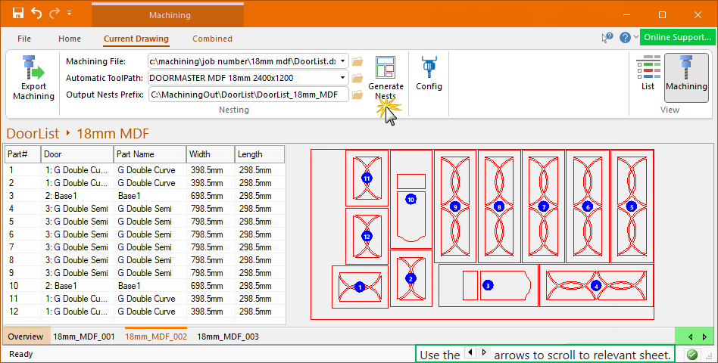
Task: Sort by Width column header
Action: 211,154
